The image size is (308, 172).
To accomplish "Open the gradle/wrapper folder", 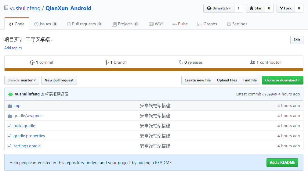I will (x=28, y=116).
